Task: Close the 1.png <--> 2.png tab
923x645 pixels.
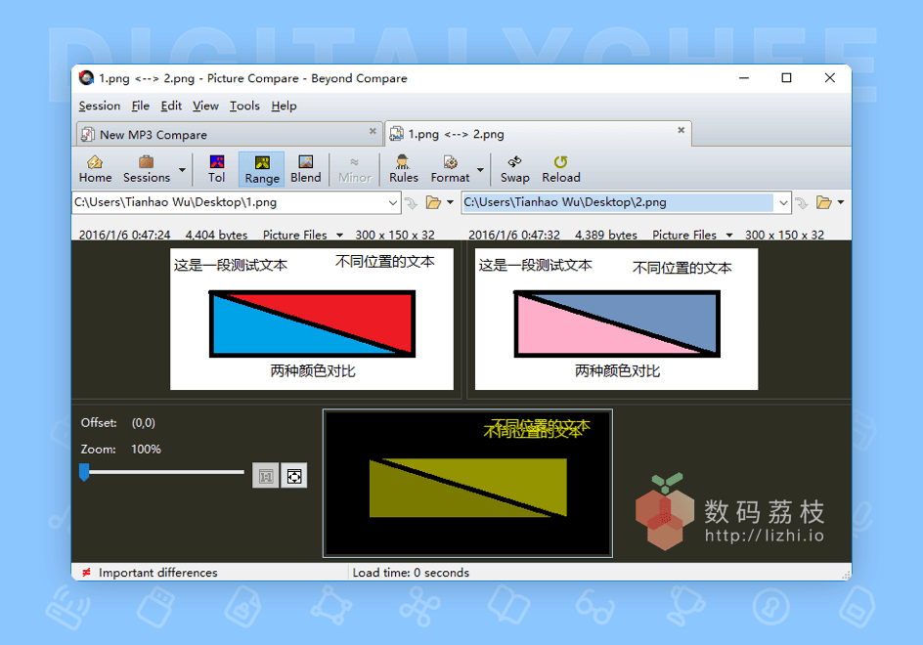Action: [x=681, y=130]
